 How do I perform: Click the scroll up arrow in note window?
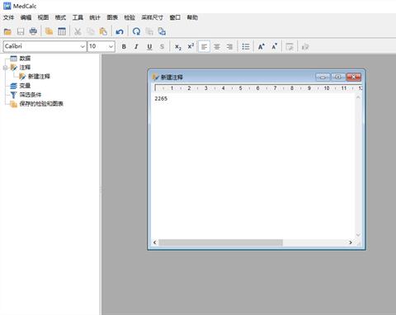(358, 97)
